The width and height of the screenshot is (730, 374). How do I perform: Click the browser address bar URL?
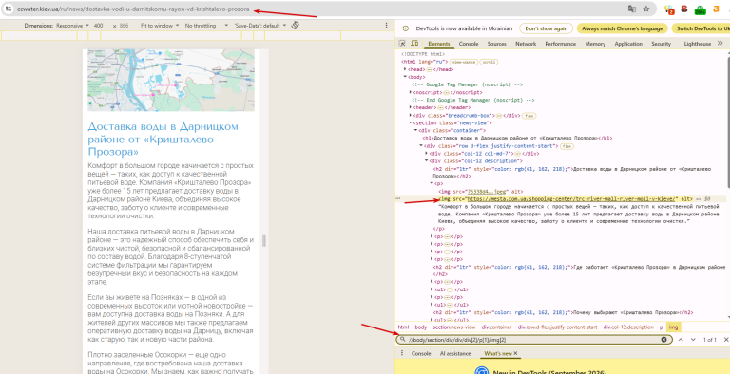click(x=133, y=9)
